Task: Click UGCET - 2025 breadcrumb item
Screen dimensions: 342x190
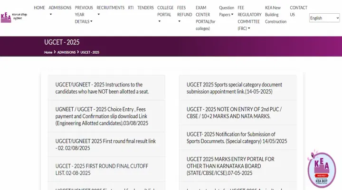Action: point(90,52)
